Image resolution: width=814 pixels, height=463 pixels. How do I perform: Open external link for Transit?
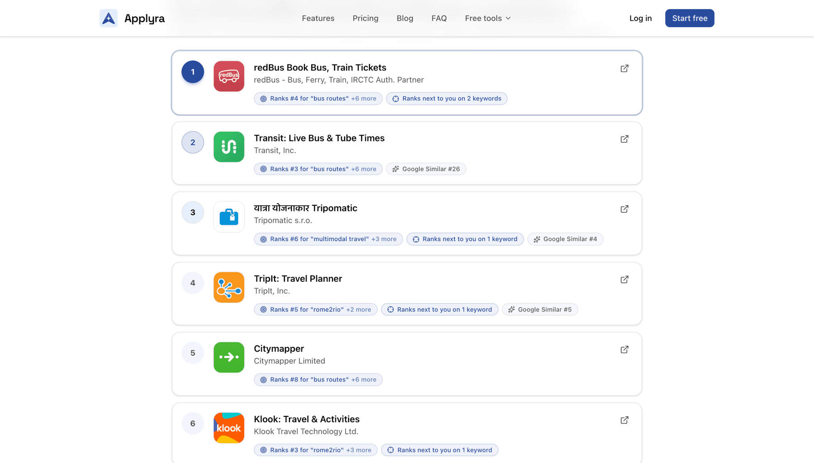pyautogui.click(x=625, y=139)
